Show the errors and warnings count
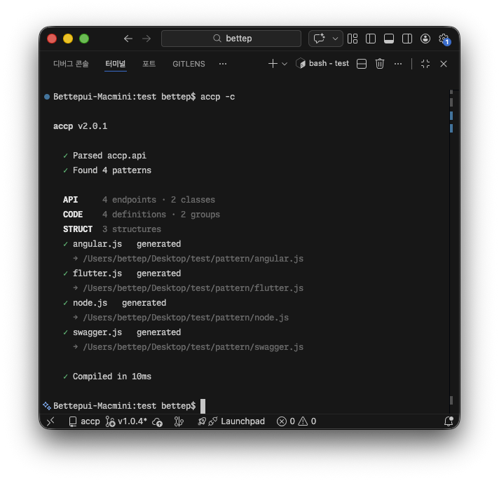This screenshot has height=481, width=499. tap(296, 421)
